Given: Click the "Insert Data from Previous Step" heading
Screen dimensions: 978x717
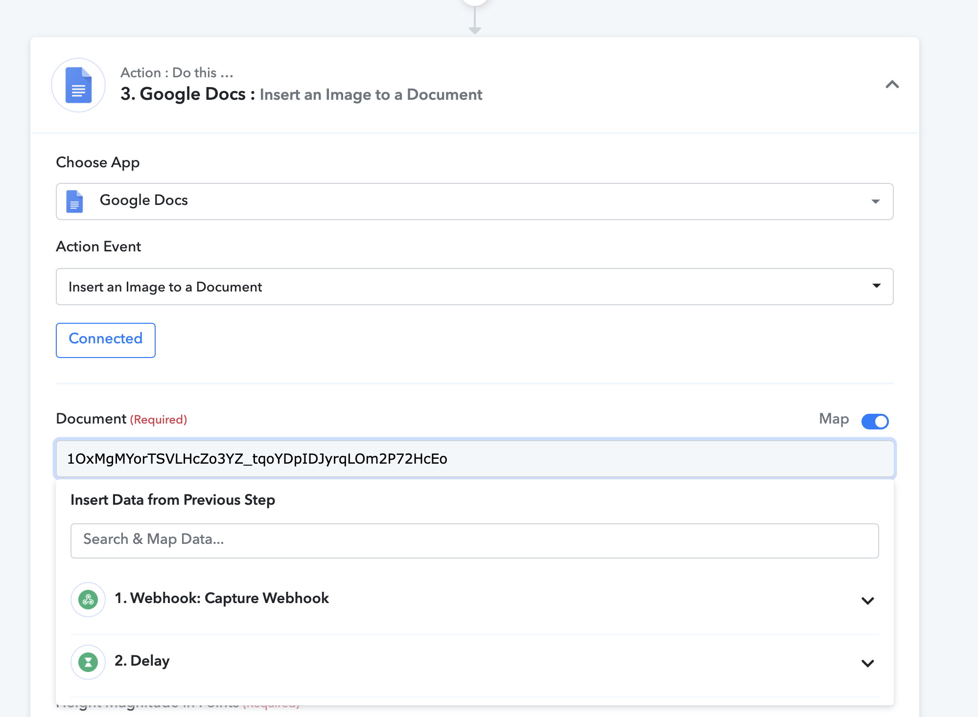Looking at the screenshot, I should point(173,500).
